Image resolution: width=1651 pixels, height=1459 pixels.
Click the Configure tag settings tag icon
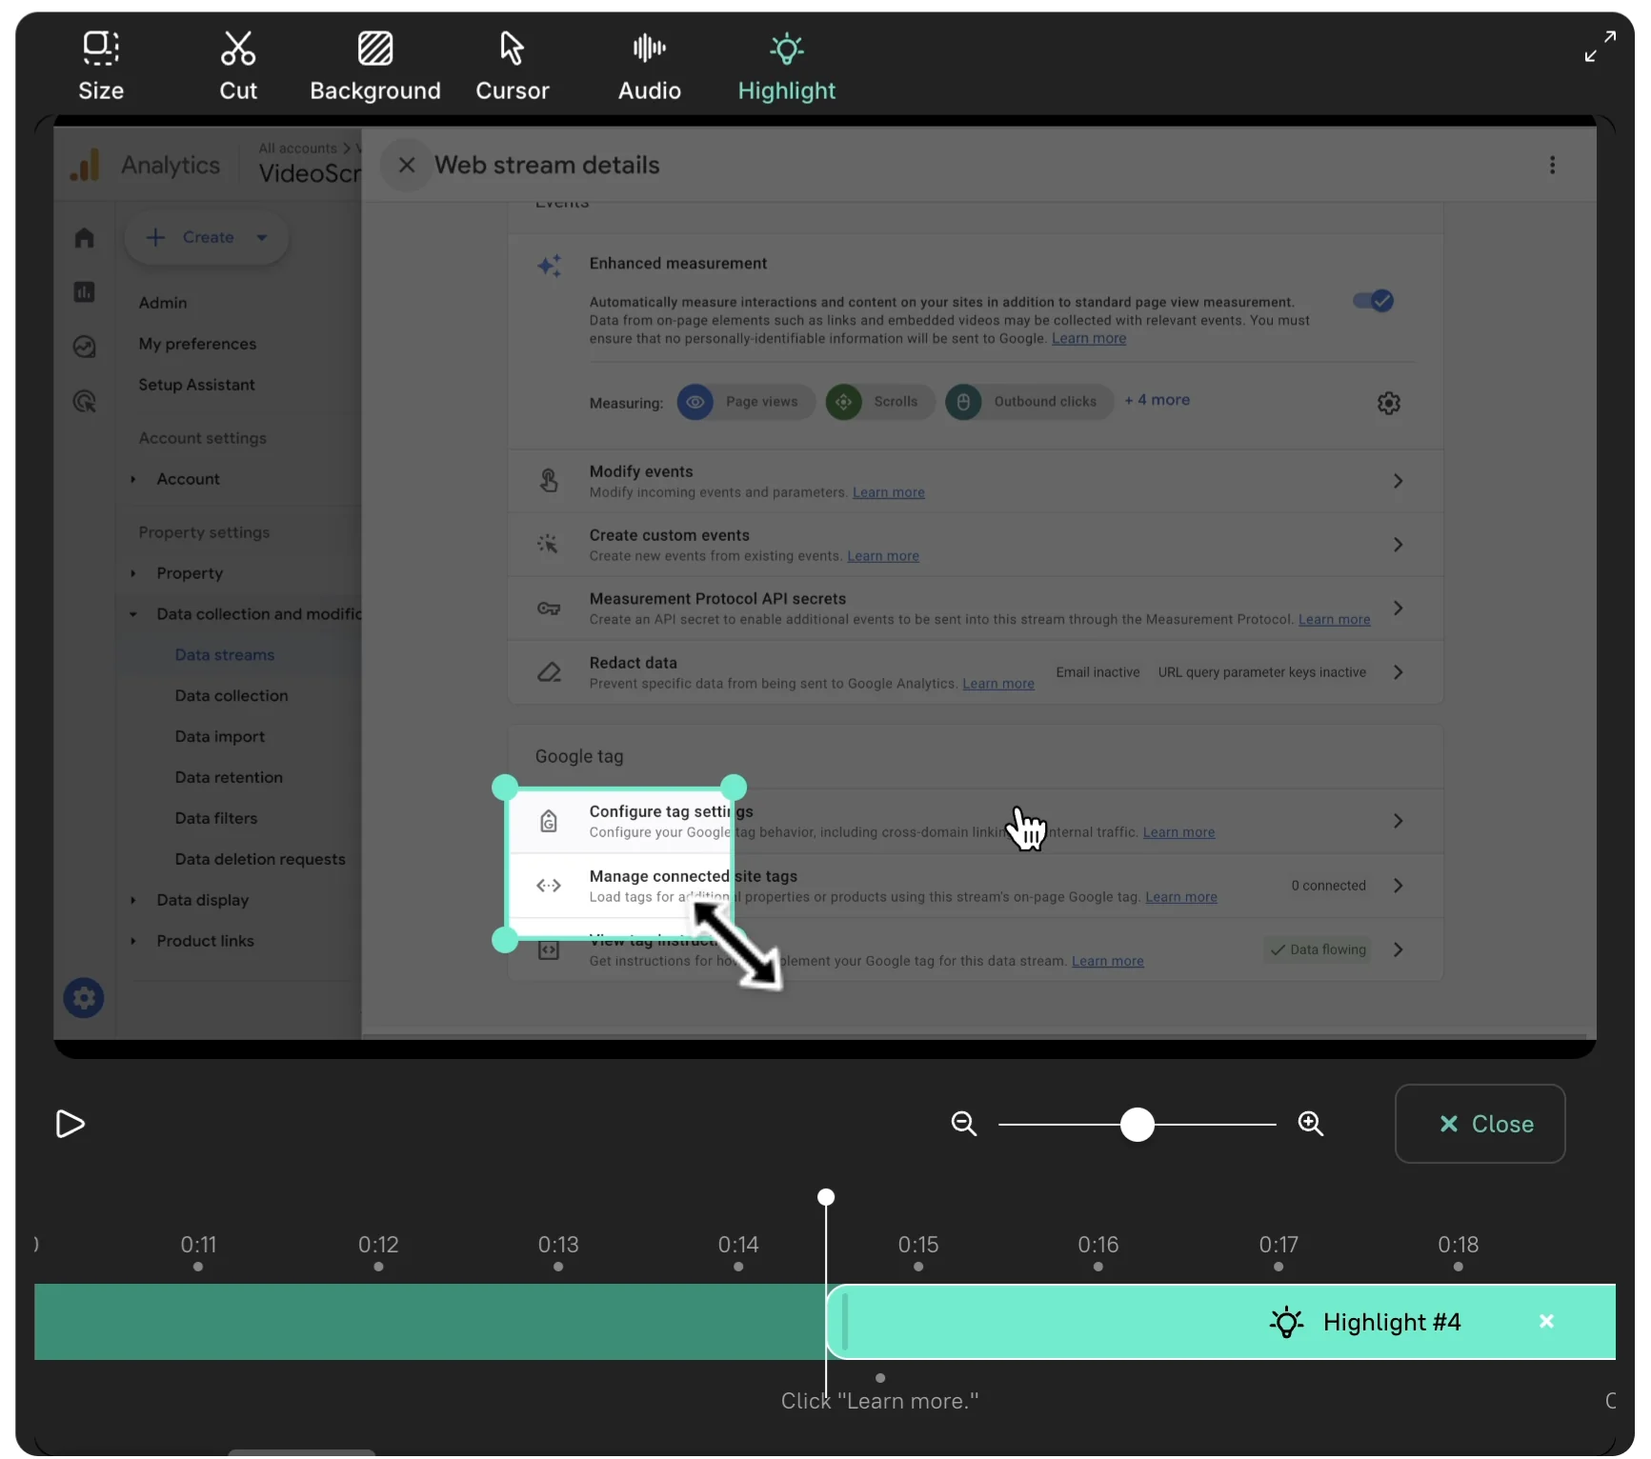tap(549, 821)
